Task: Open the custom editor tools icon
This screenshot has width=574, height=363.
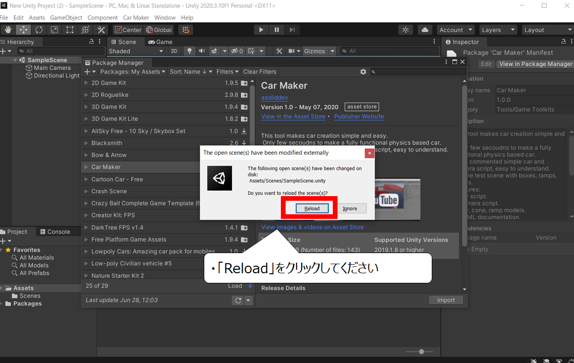Action: [101, 30]
